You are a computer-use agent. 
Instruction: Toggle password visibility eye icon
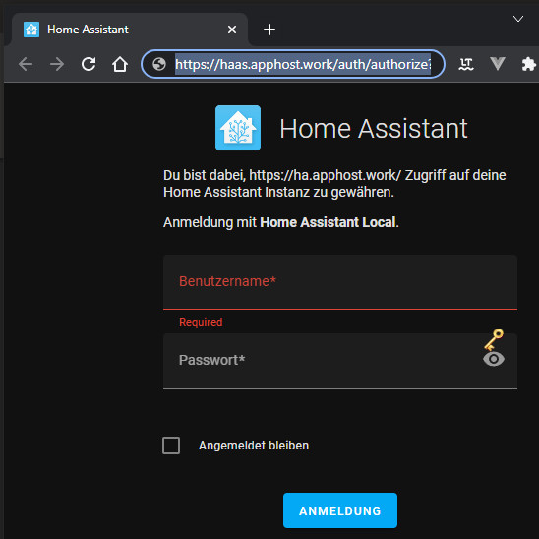pyautogui.click(x=494, y=359)
